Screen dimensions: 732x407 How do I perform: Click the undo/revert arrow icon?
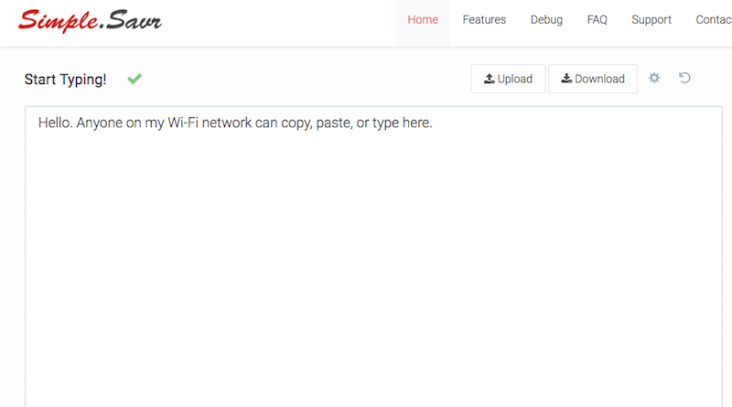(x=684, y=78)
